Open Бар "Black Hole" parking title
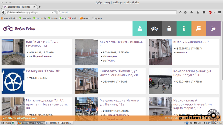Viewport: 223px width, 125px height. coord(42,44)
